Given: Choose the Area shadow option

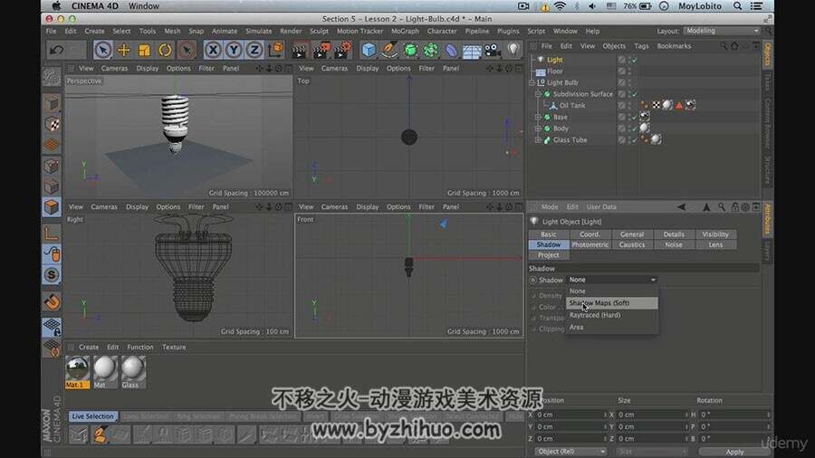Looking at the screenshot, I should 612,327.
